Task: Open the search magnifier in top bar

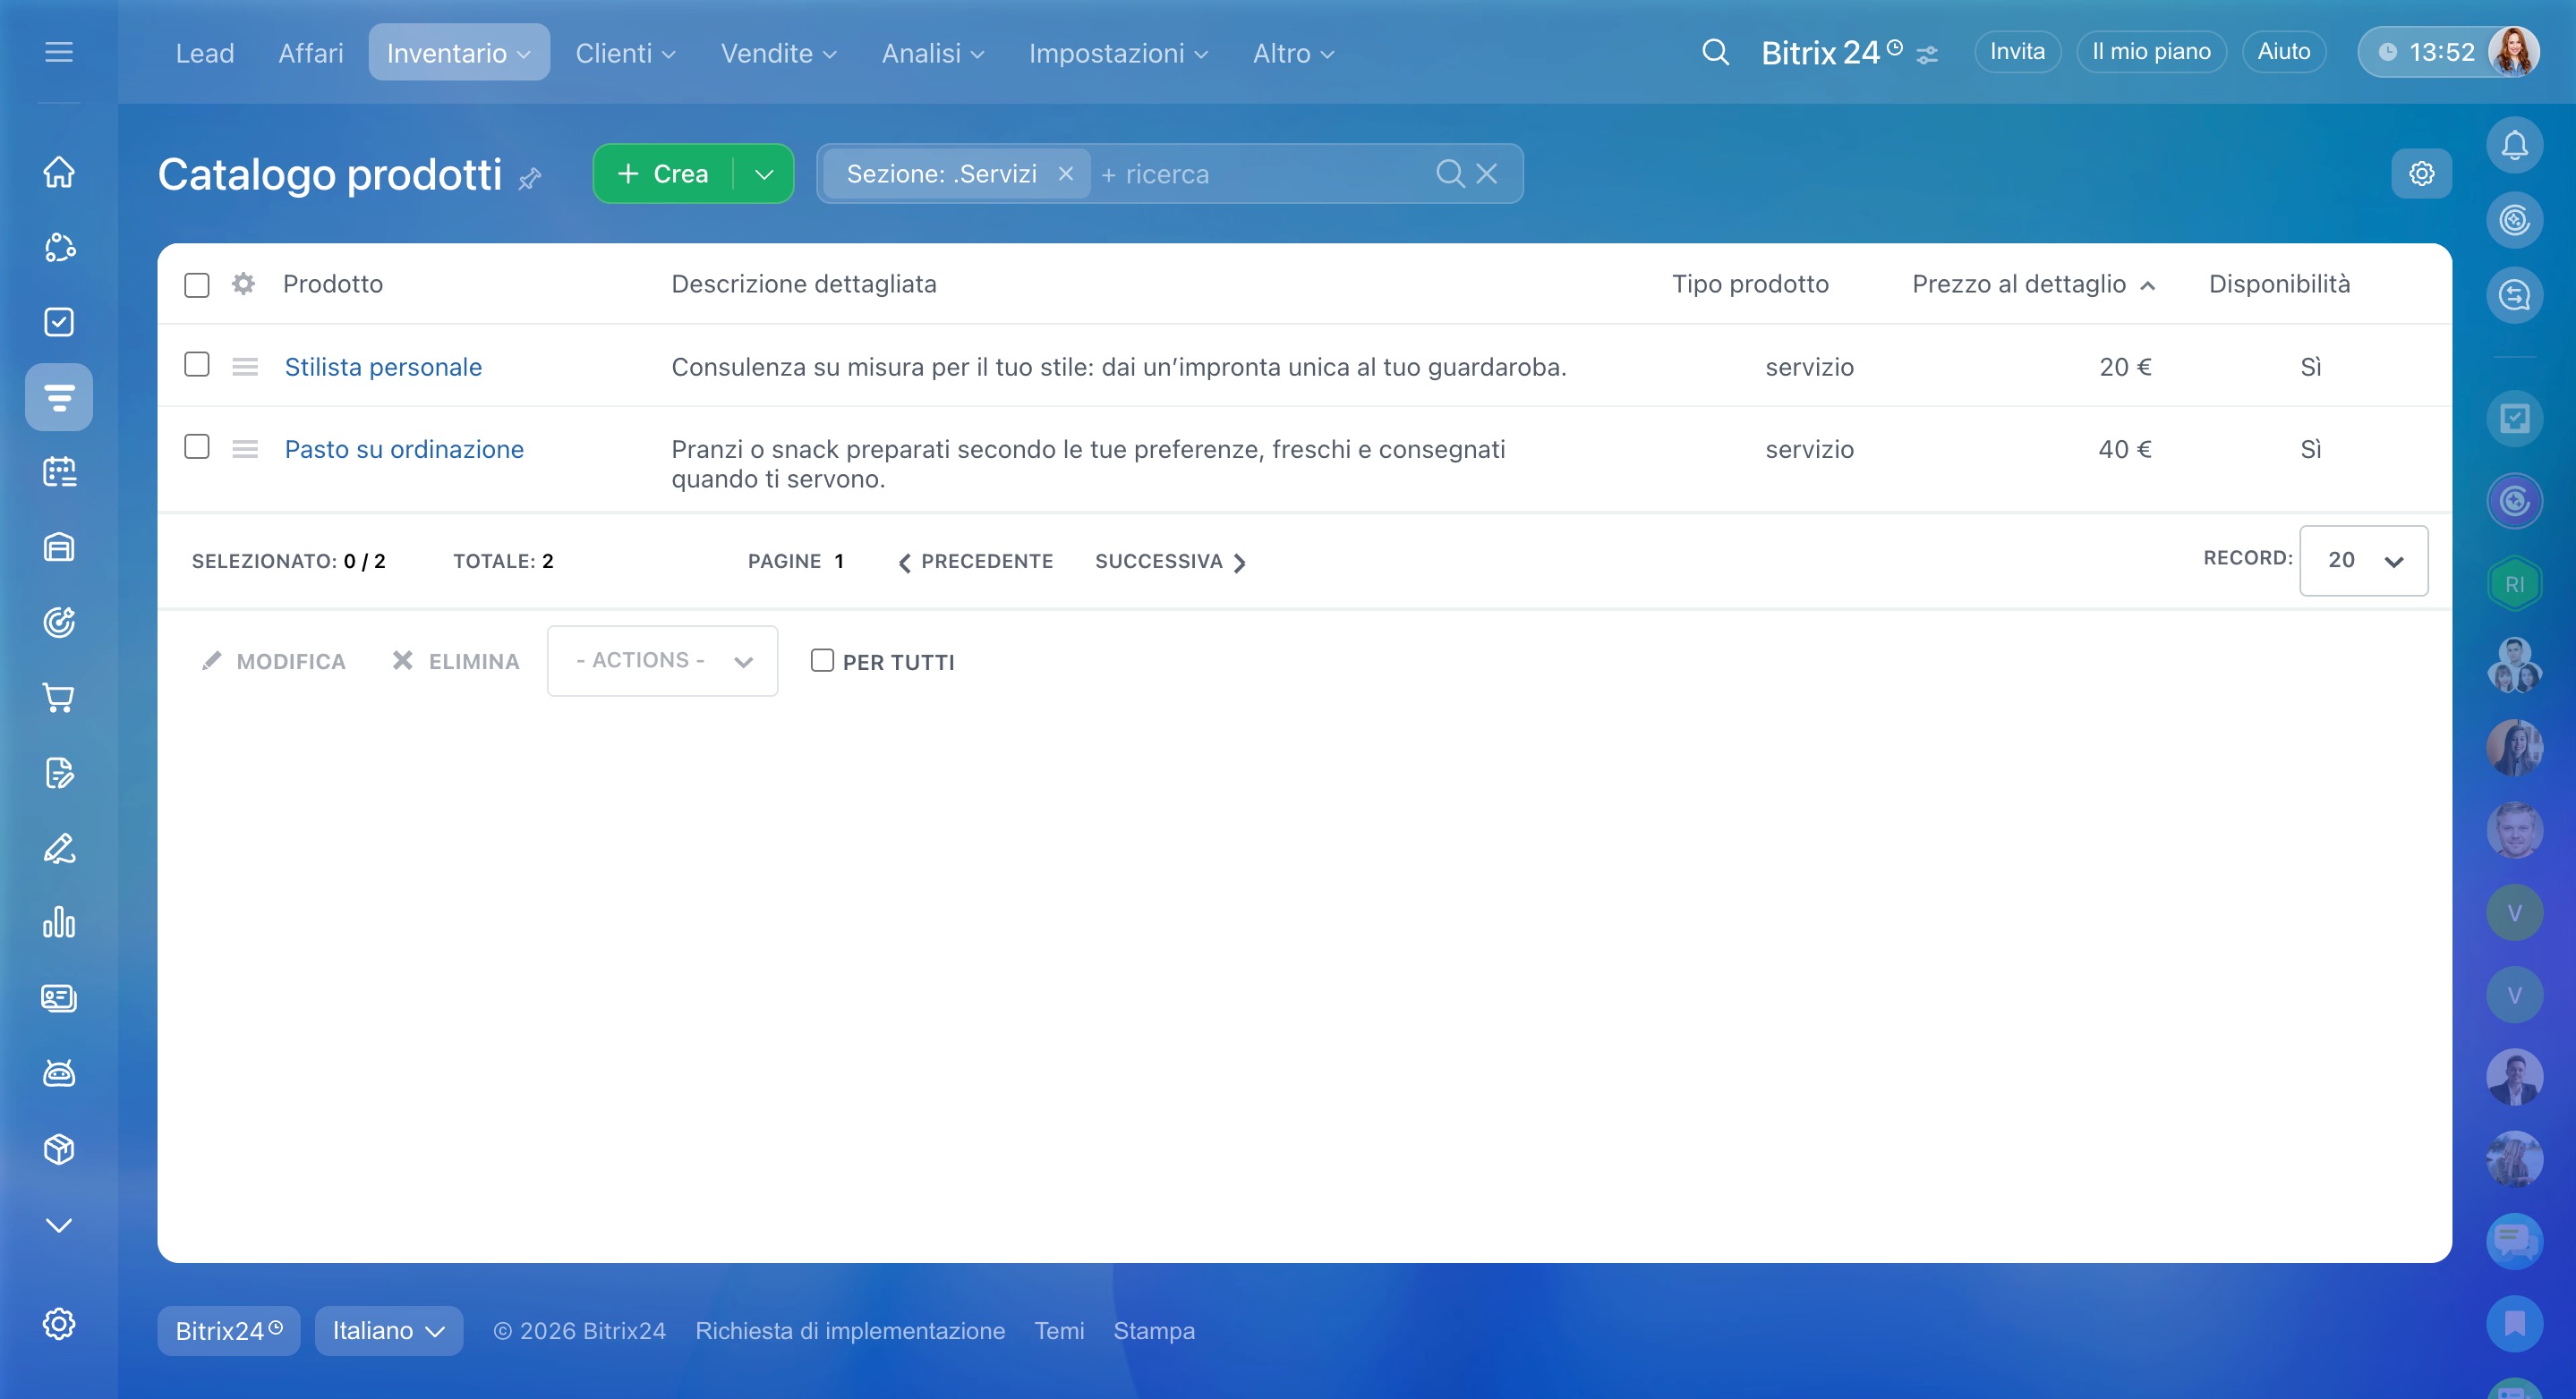Action: [1715, 52]
